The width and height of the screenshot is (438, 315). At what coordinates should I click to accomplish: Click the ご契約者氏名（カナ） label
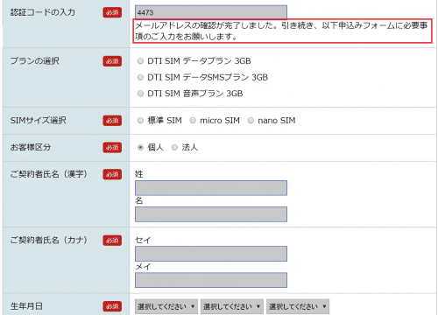click(49, 240)
